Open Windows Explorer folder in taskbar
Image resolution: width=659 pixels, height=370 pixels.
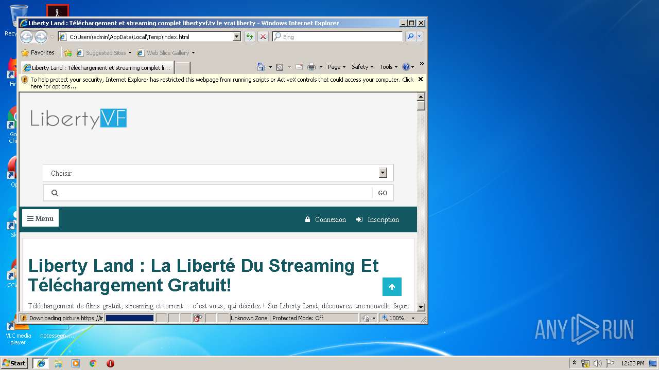pyautogui.click(x=58, y=363)
